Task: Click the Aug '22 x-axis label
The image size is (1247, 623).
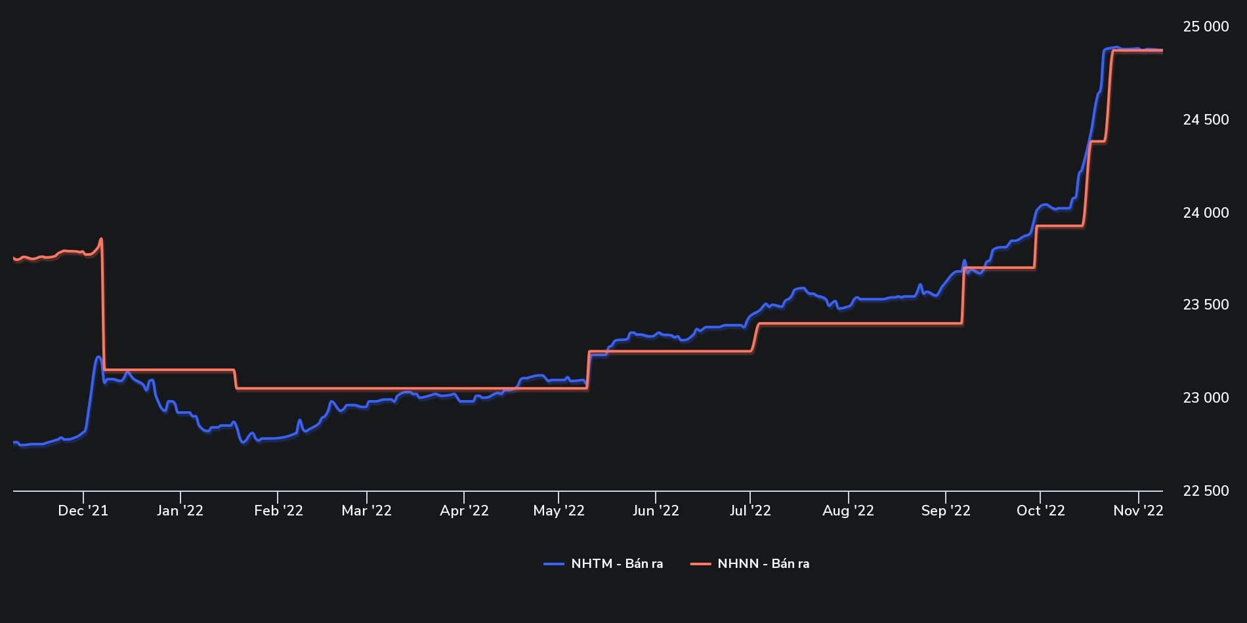Action: [848, 511]
